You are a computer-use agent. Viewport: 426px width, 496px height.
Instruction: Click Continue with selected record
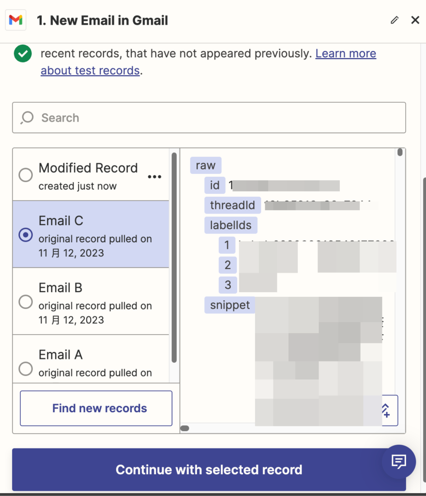209,470
